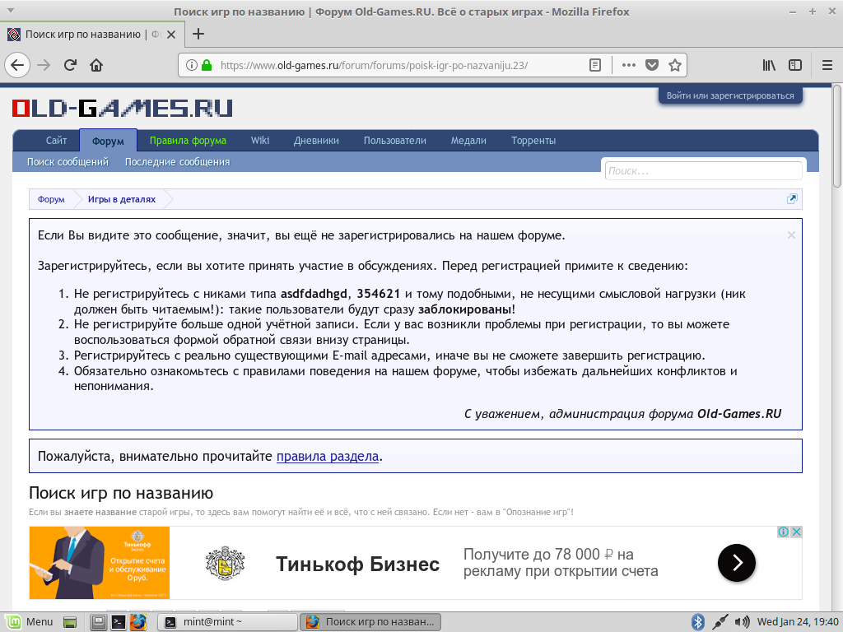
Task: Toggle the sidebar in Firefox toolbar
Action: pyautogui.click(x=795, y=64)
